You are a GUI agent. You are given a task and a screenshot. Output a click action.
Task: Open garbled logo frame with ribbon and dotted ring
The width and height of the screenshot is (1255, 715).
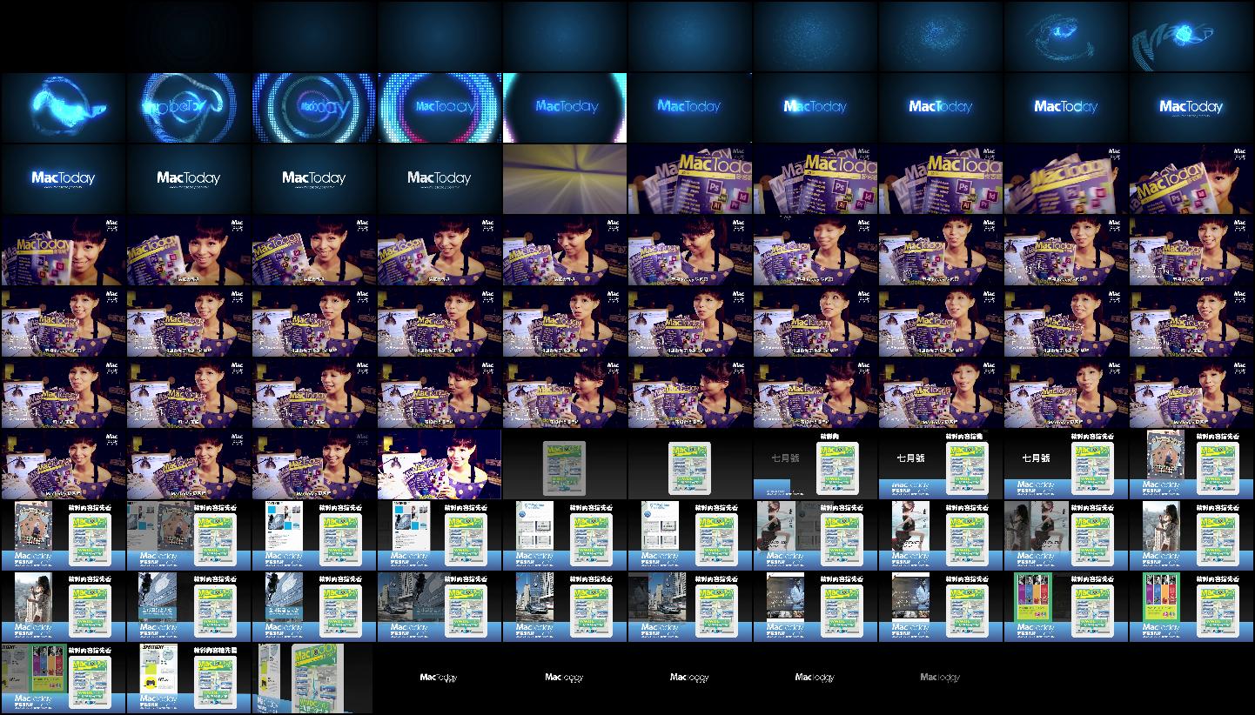189,107
